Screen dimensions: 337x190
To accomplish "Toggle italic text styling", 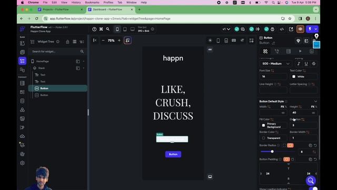I will [x=299, y=63].
